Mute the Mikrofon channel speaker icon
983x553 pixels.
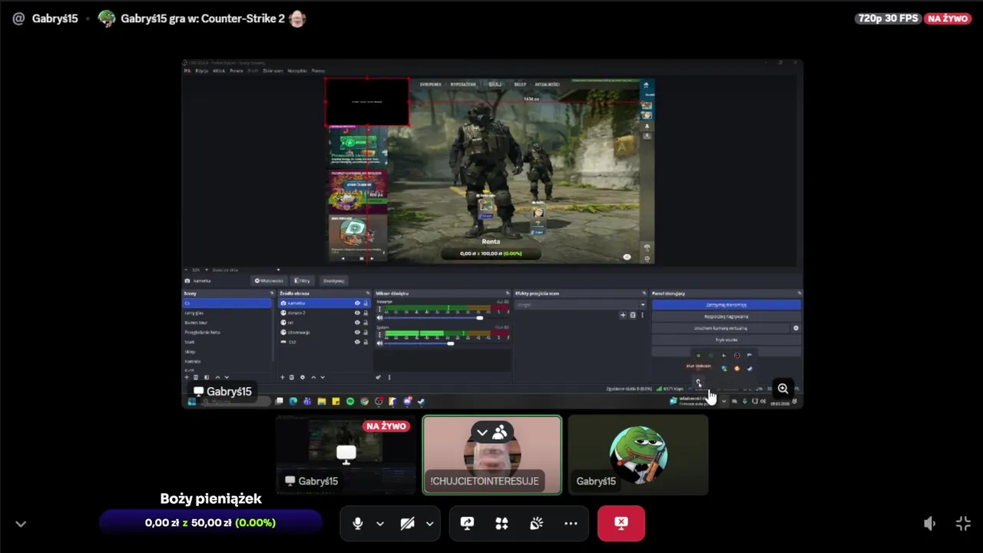(x=379, y=317)
